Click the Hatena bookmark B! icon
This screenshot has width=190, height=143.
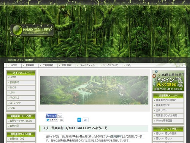coord(79,120)
